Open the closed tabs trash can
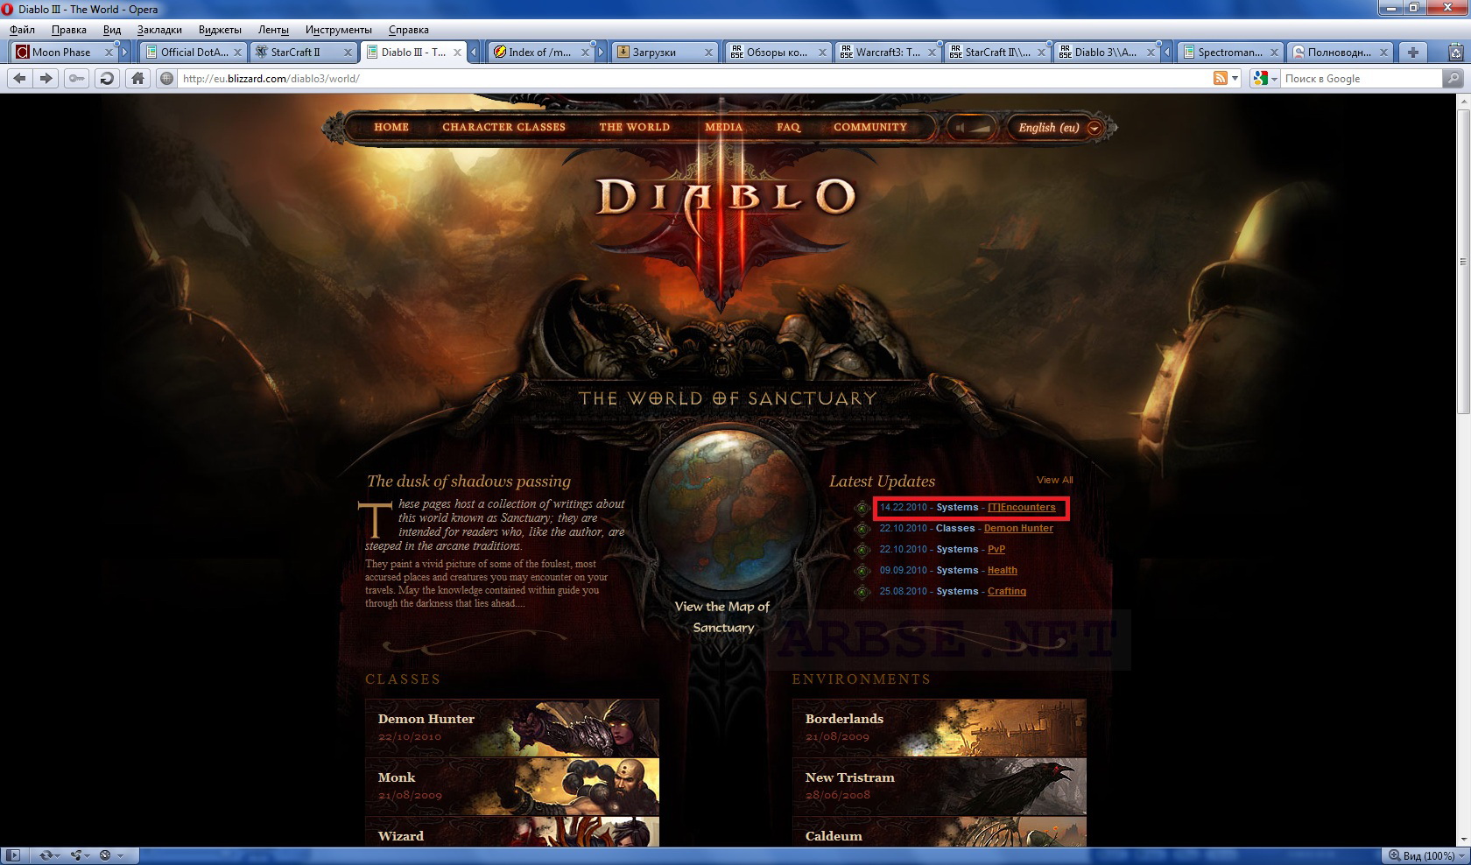Screen dimensions: 1471x865 click(x=1455, y=53)
